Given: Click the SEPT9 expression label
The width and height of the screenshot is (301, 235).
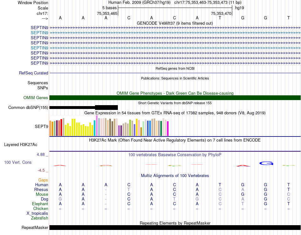Looking at the screenshot, I should coord(41,126).
